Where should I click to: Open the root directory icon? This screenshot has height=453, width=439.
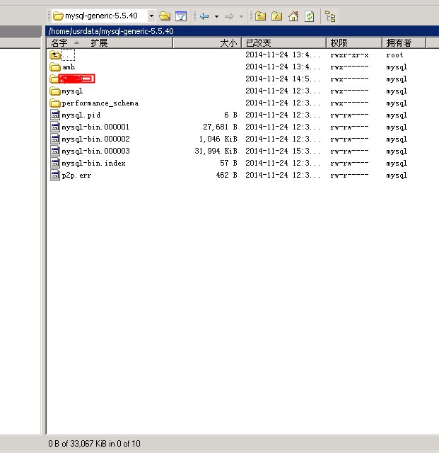click(x=277, y=16)
